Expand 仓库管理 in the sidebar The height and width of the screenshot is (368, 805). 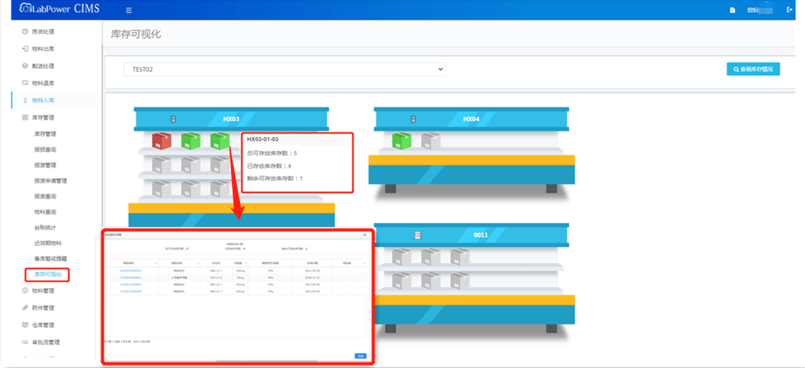[43, 325]
